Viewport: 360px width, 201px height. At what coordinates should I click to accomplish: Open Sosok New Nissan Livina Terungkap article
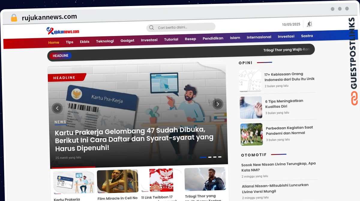278,166
